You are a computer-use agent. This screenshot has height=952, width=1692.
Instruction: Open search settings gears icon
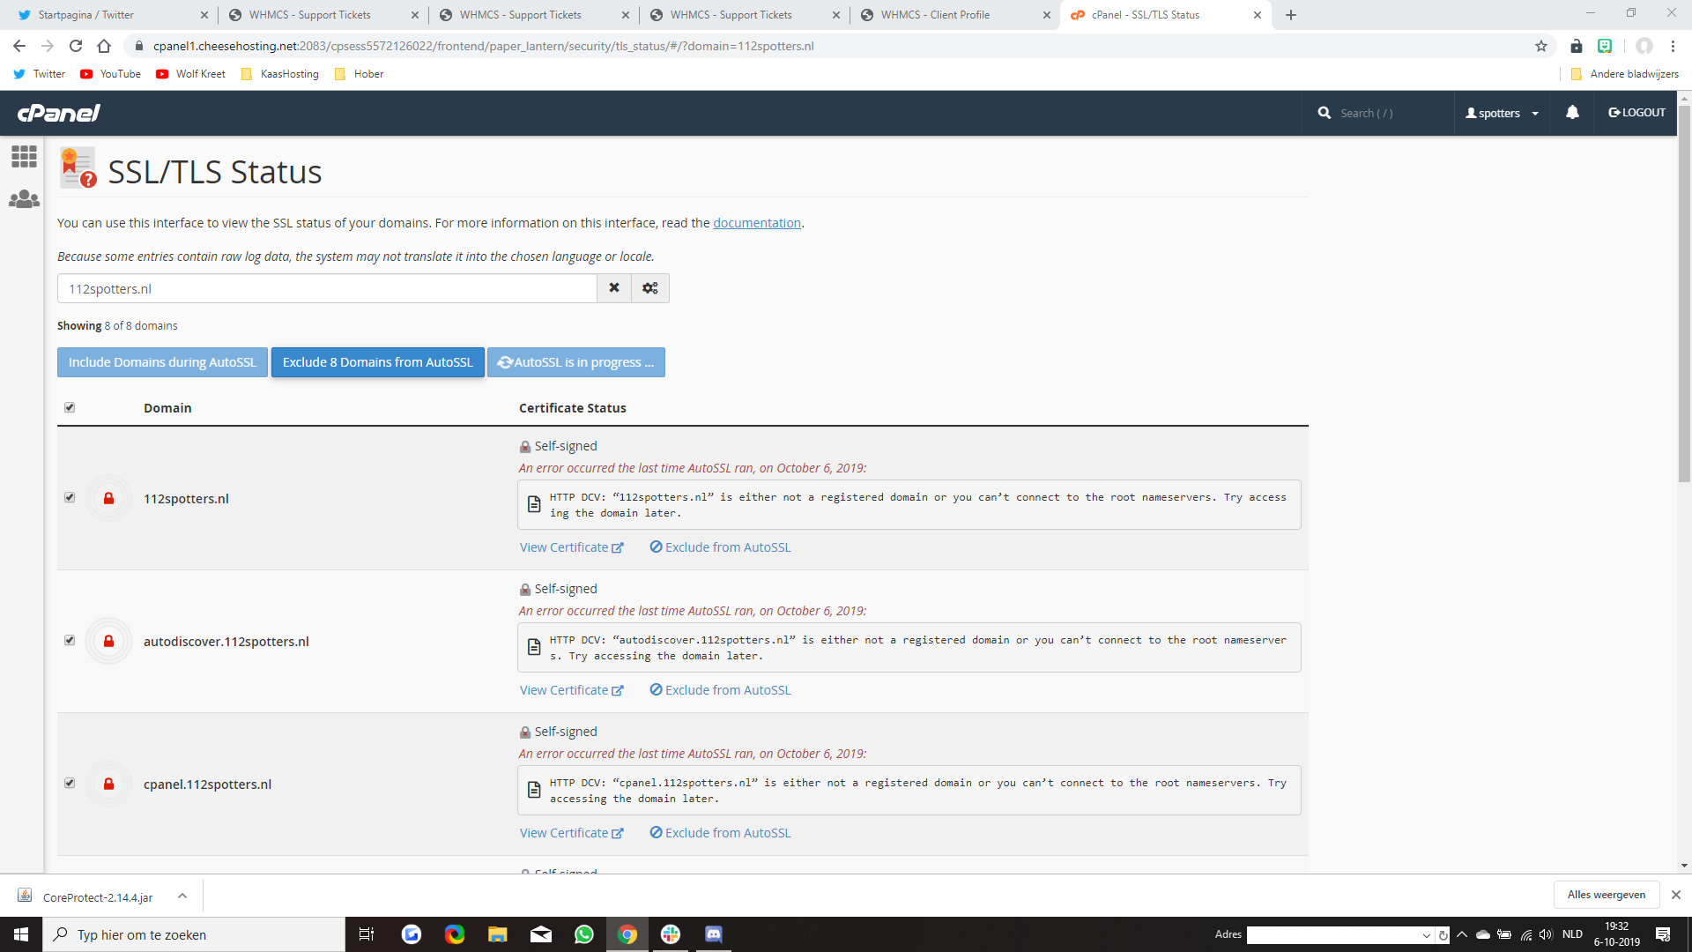click(x=650, y=288)
